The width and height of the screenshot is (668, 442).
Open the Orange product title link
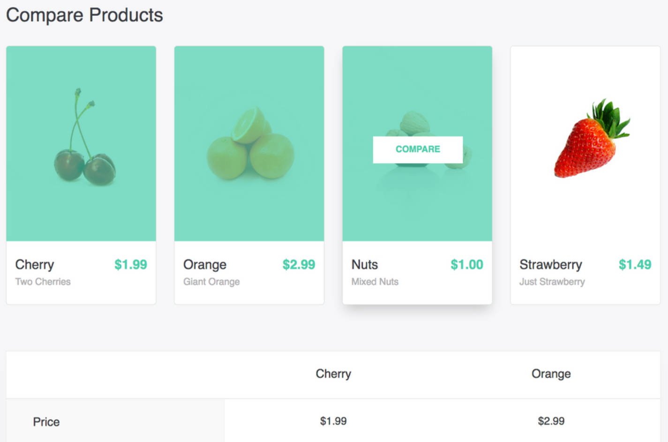coord(205,264)
